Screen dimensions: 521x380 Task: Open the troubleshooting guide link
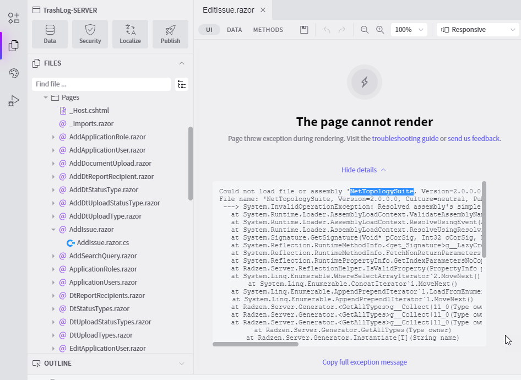point(405,139)
